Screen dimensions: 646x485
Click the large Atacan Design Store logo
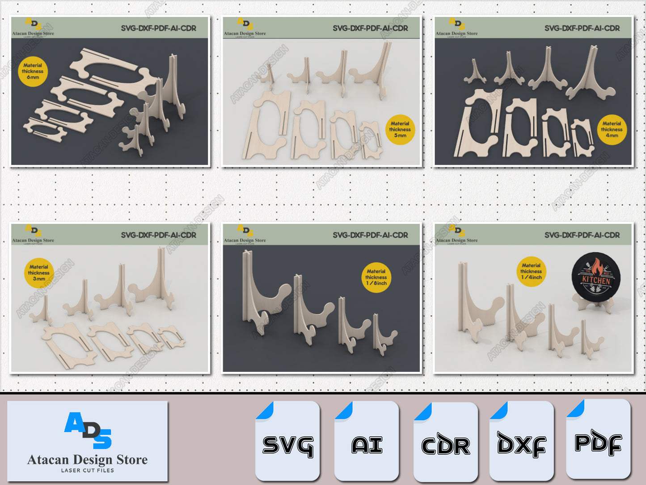pyautogui.click(x=88, y=441)
